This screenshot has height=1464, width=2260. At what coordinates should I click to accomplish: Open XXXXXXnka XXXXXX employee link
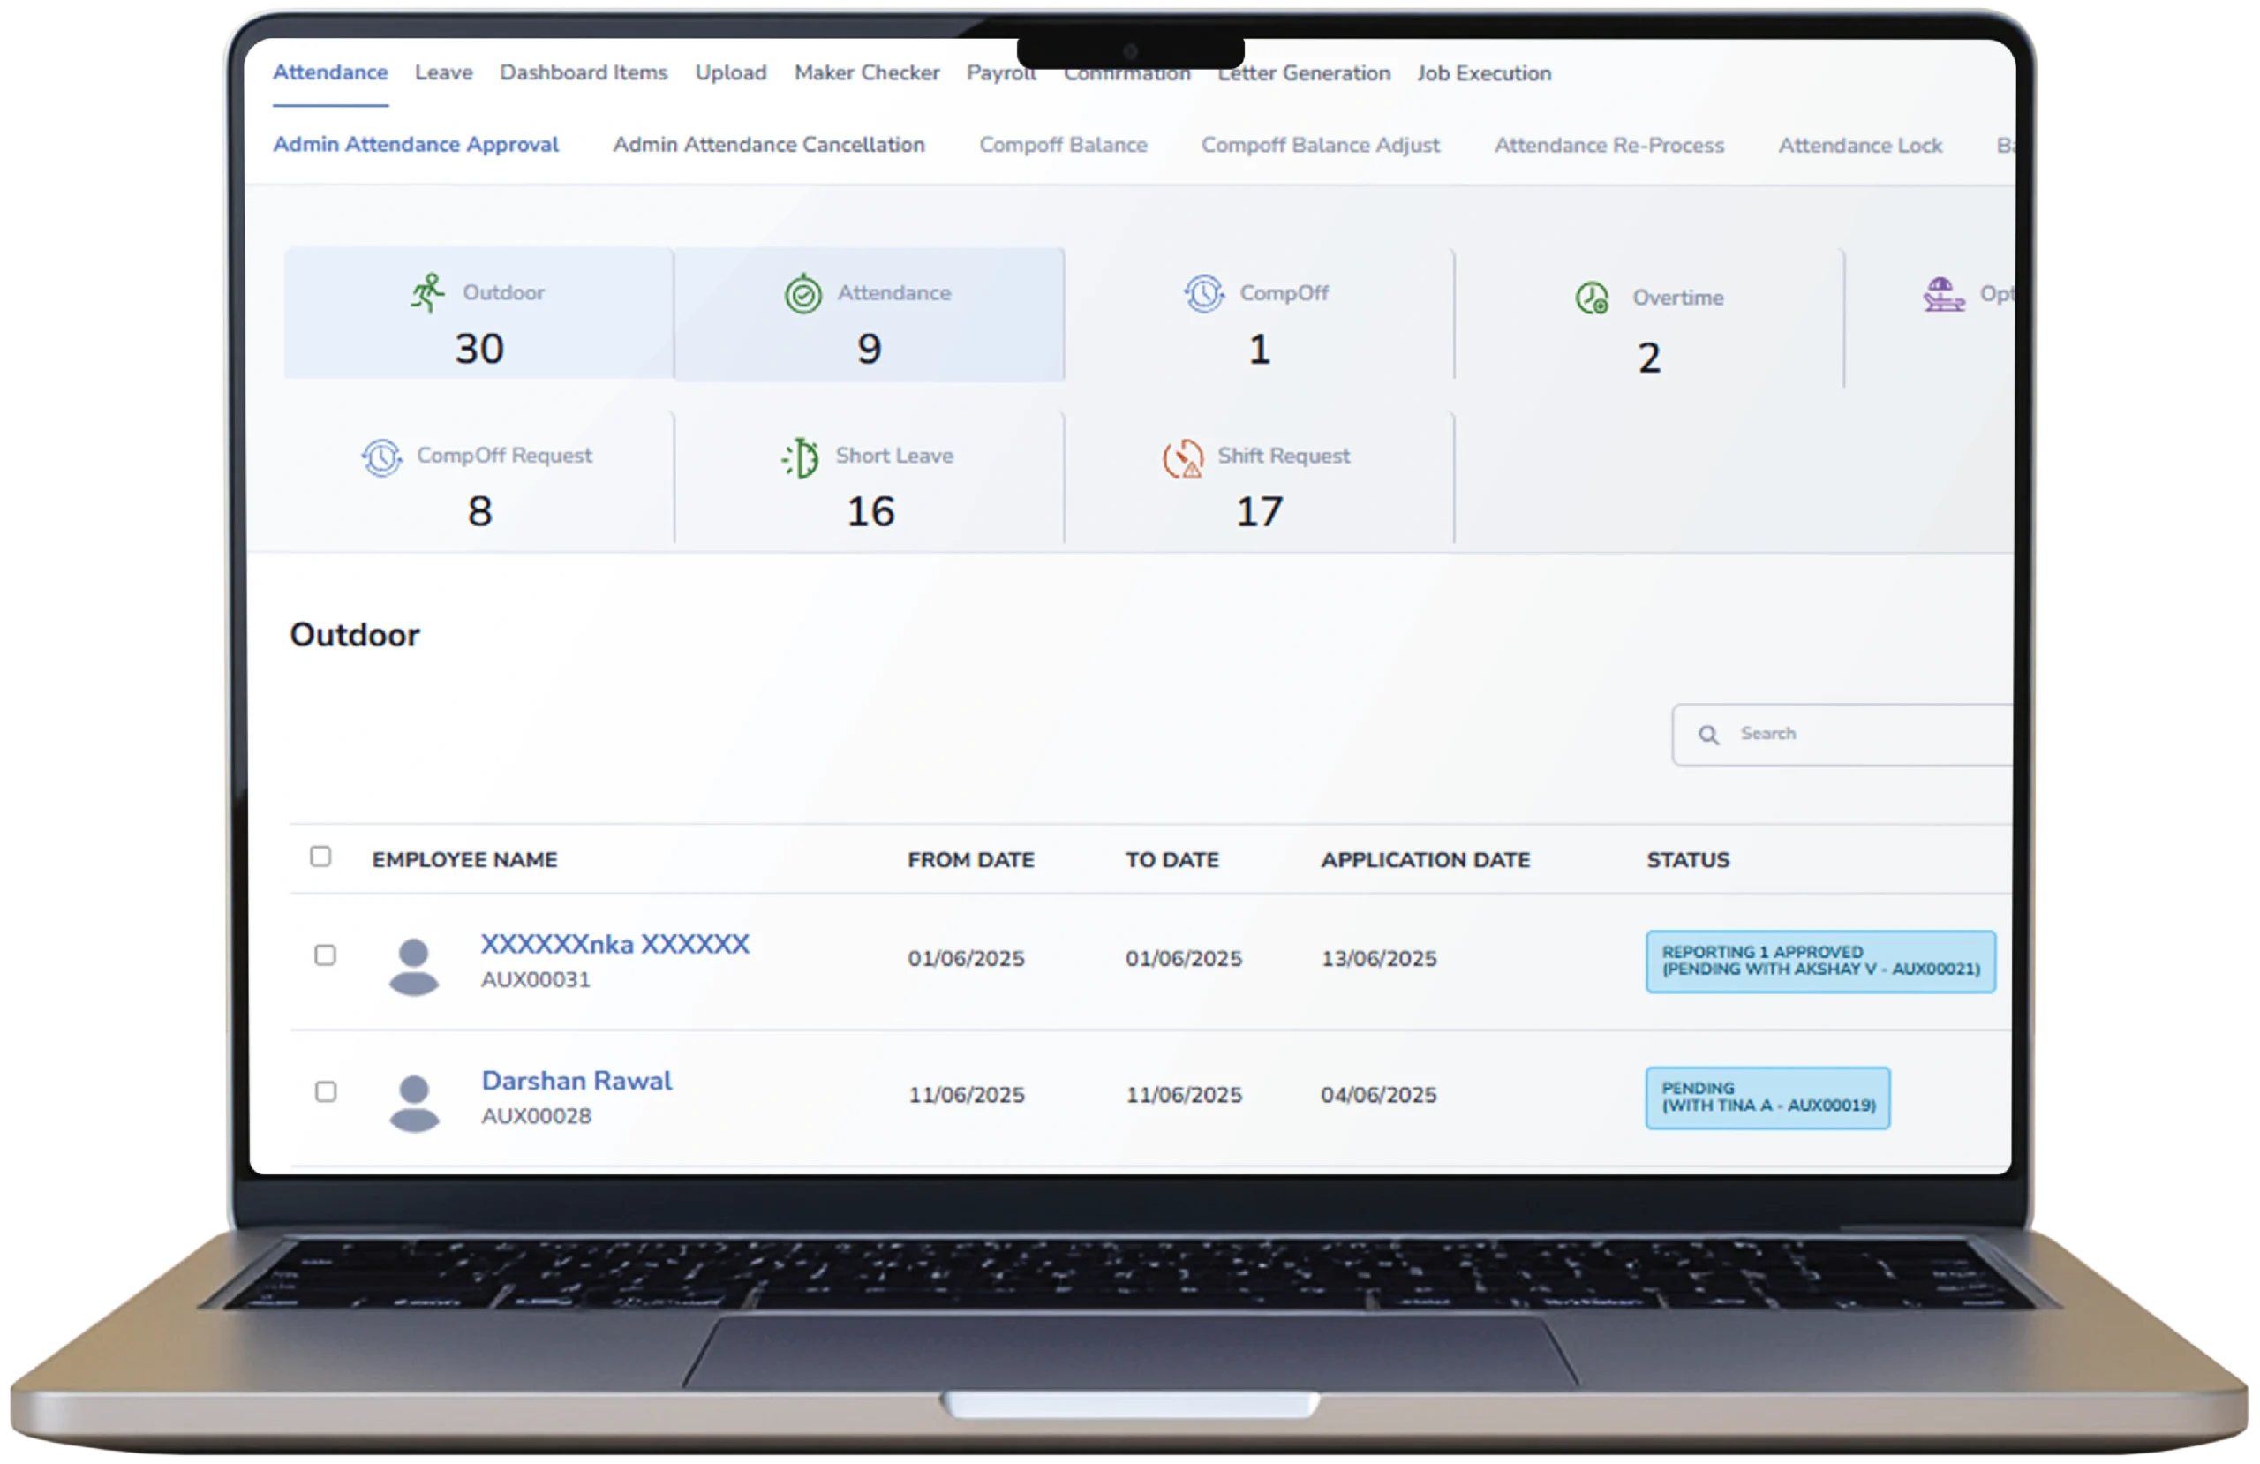[x=614, y=943]
